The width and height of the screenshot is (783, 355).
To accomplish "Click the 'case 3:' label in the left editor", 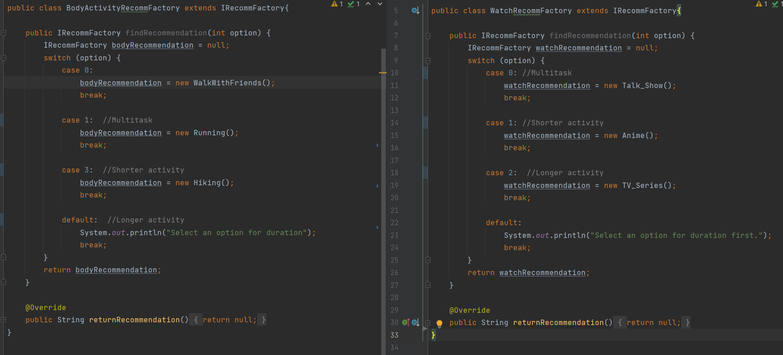I will [x=78, y=170].
